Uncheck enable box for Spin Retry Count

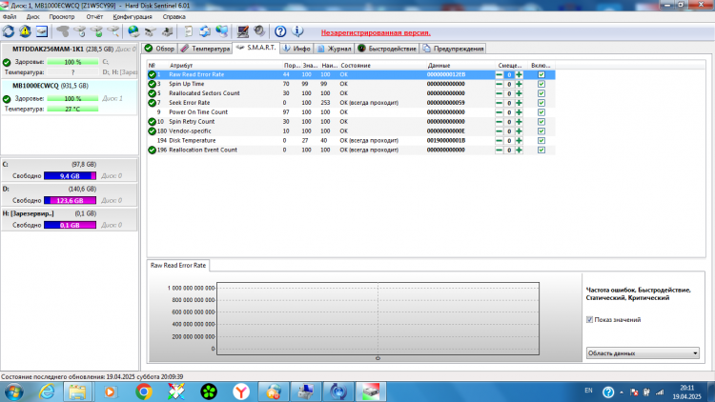(541, 122)
